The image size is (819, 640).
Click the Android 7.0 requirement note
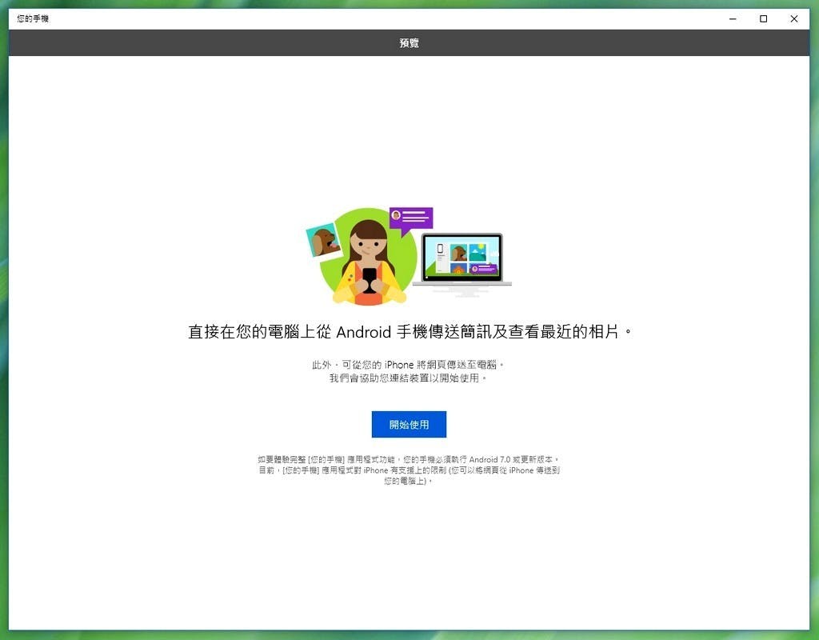pos(409,470)
